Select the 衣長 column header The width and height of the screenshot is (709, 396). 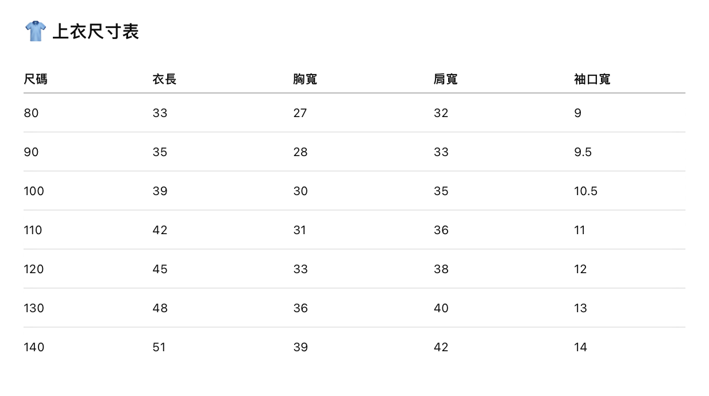(x=164, y=79)
